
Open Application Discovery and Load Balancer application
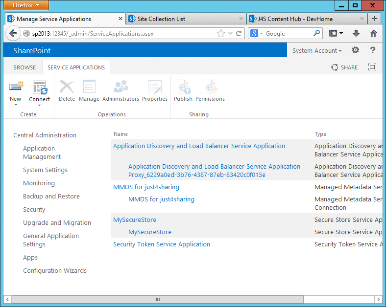point(199,146)
